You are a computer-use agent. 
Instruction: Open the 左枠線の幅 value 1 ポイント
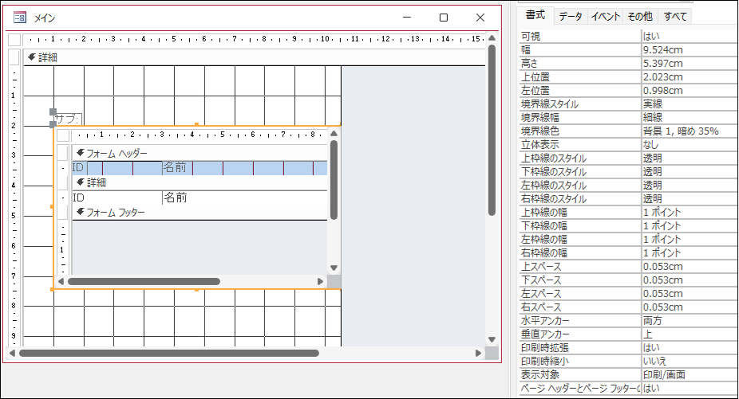tap(690, 240)
